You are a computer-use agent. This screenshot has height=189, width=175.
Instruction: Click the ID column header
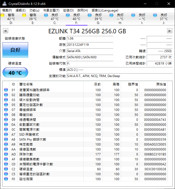[13, 84]
